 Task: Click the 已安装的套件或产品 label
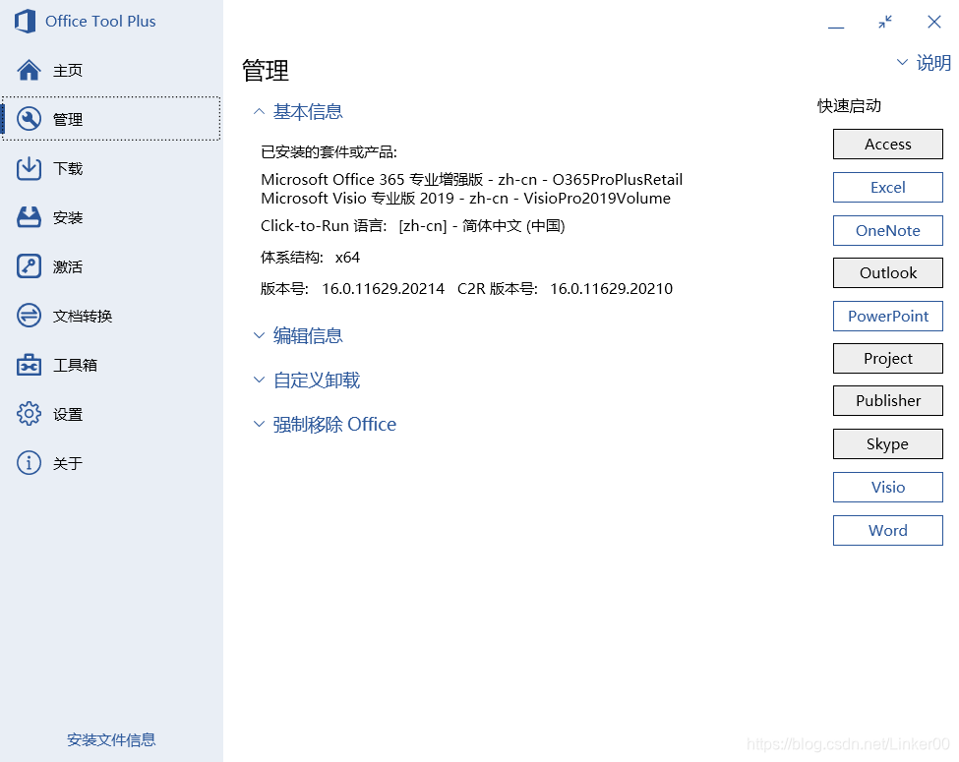330,151
